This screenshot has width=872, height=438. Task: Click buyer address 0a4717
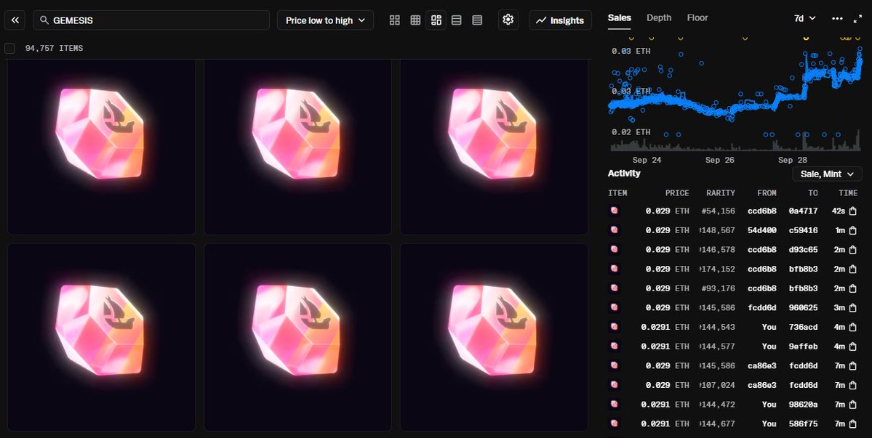[x=803, y=211]
